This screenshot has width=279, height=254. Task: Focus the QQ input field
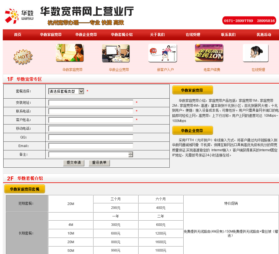91,137
